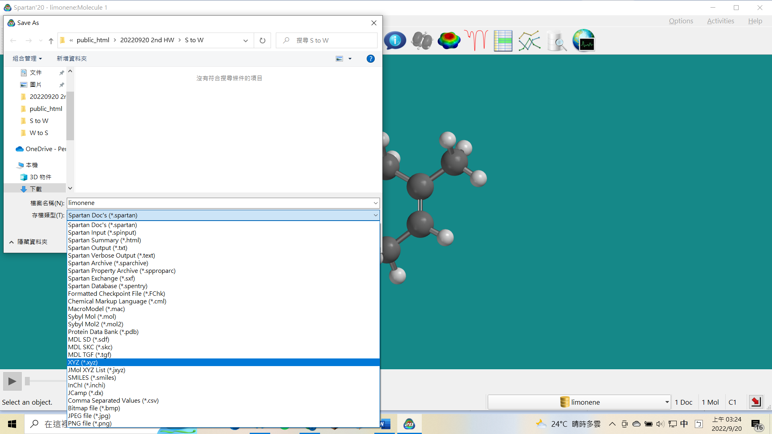Click navigation pane scroll up arrow
772x434 pixels.
[x=70, y=71]
